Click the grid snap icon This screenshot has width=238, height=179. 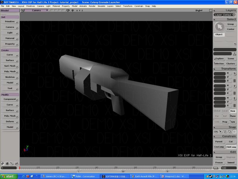(x=234, y=132)
